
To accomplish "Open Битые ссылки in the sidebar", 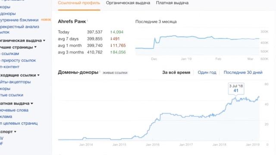I will coord(12,95).
